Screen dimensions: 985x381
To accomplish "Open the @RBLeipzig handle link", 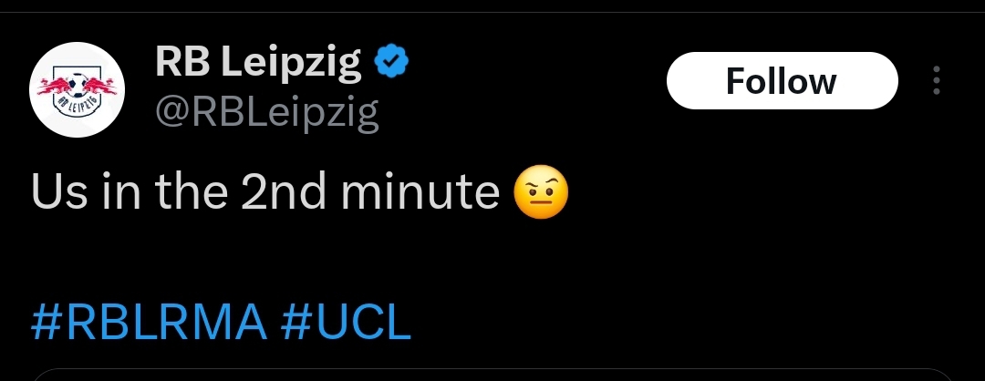I will click(267, 112).
